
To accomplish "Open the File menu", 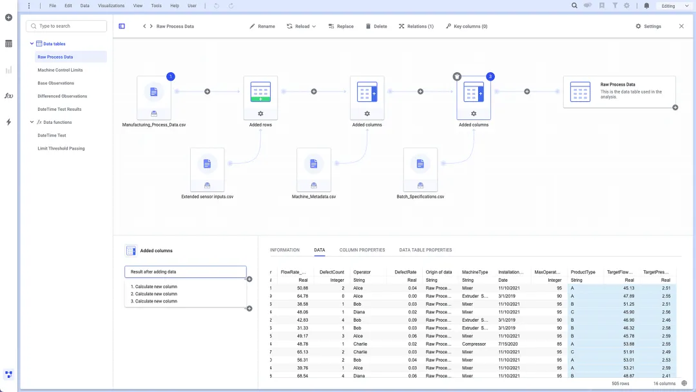I will [52, 6].
